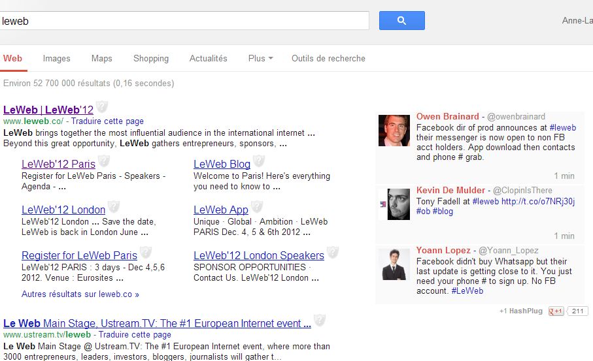Switch to the Images tab

56,59
